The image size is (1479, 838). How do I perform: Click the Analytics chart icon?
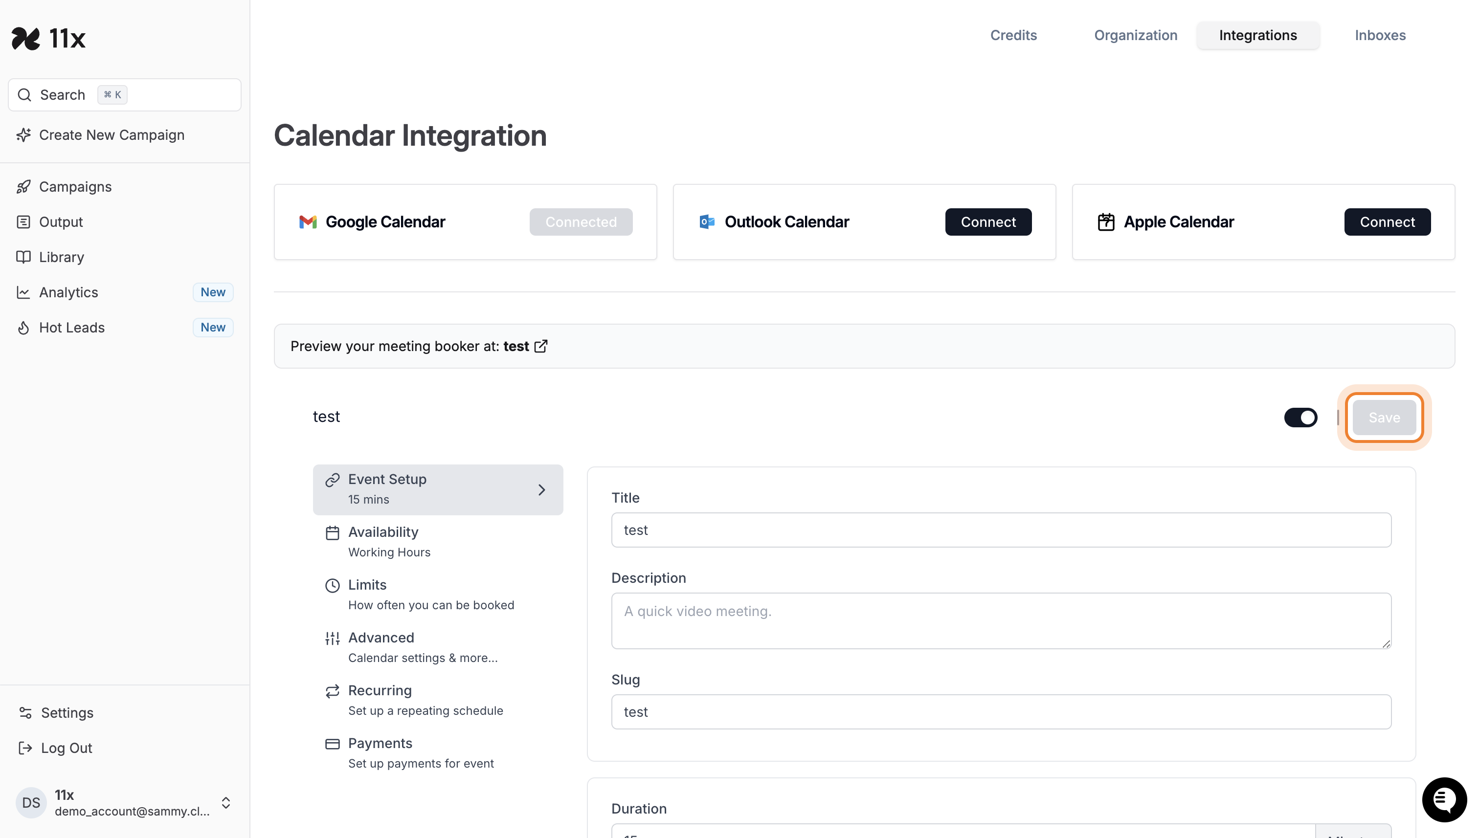(x=23, y=292)
